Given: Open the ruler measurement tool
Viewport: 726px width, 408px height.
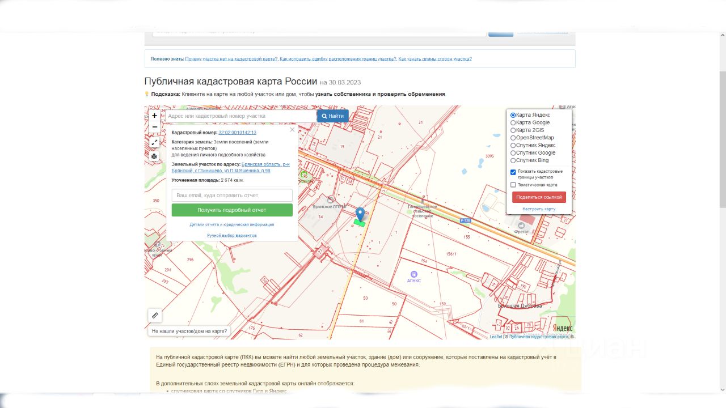Looking at the screenshot, I should [x=155, y=316].
